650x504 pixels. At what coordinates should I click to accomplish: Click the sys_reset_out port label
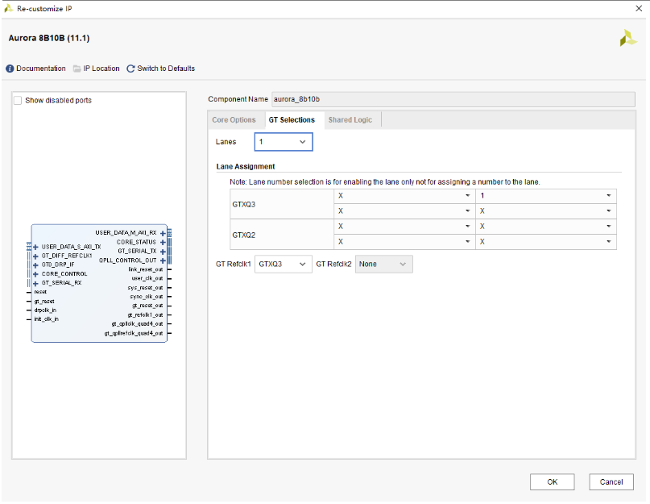[145, 288]
